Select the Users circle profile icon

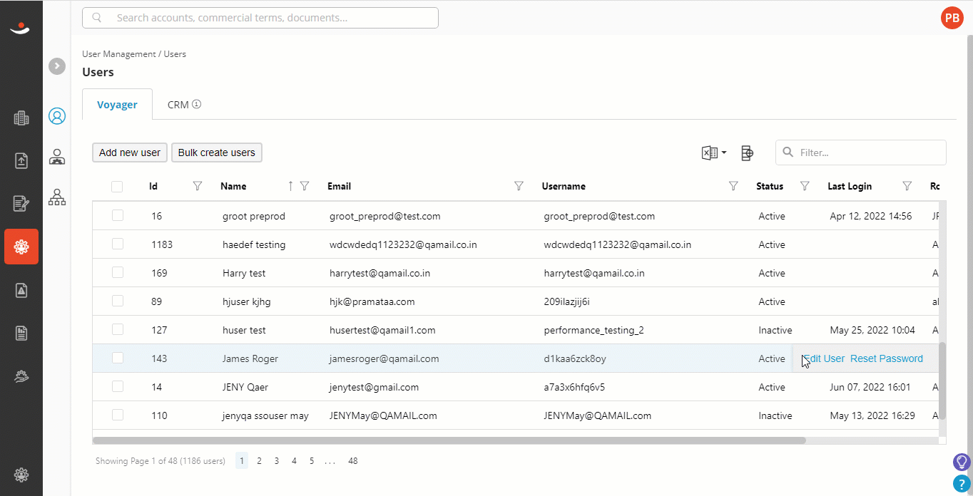coord(57,116)
